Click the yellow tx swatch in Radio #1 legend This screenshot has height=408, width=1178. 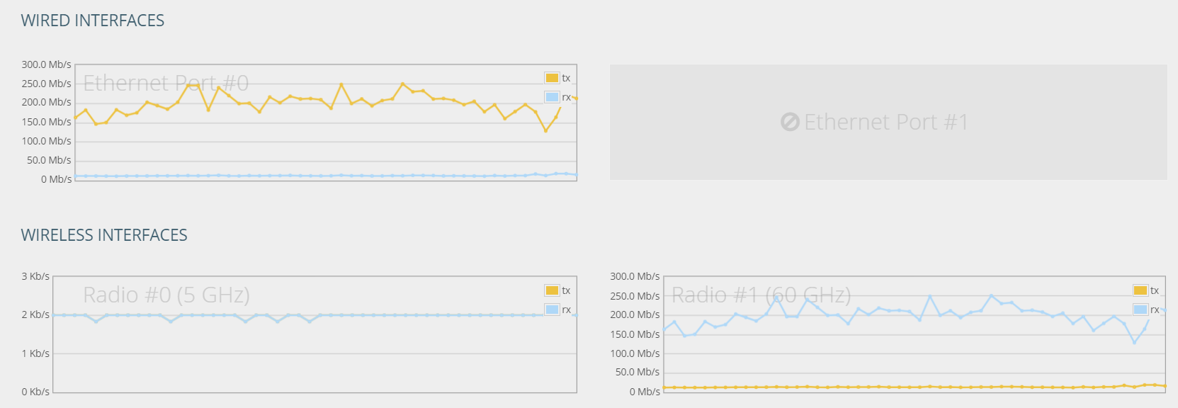[x=1140, y=290]
